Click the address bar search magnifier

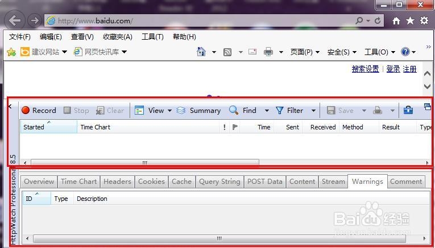[x=359, y=20]
